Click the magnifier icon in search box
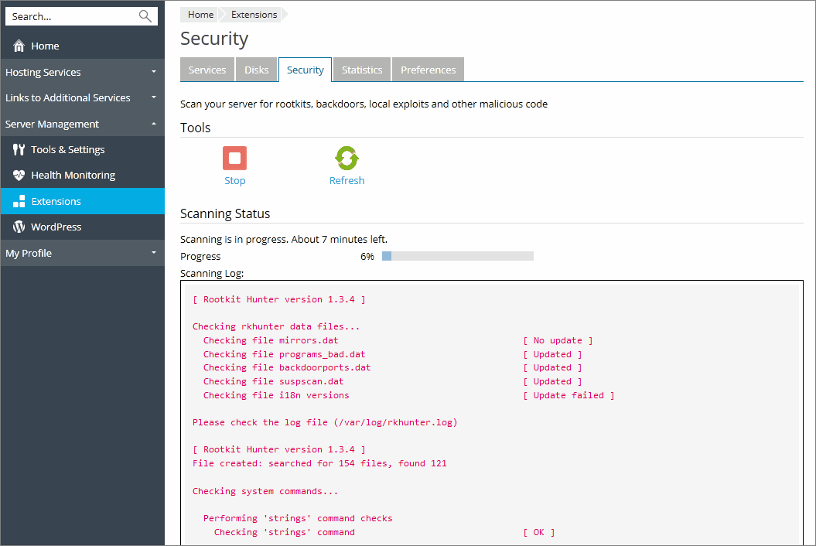 [145, 16]
